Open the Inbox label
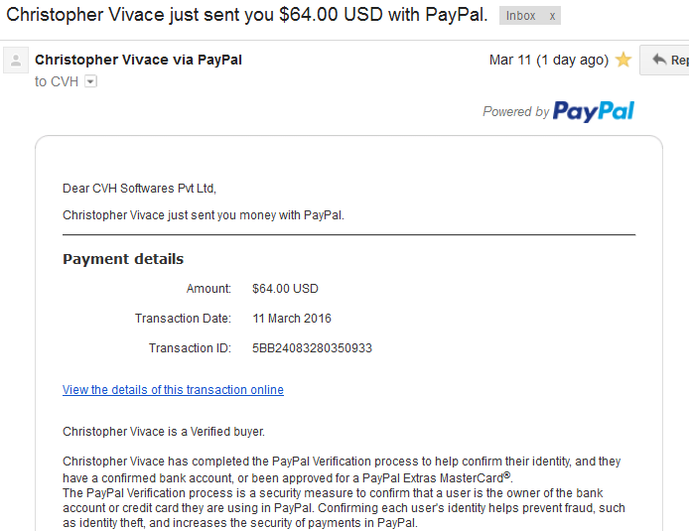The height and width of the screenshot is (531, 689). [x=520, y=16]
